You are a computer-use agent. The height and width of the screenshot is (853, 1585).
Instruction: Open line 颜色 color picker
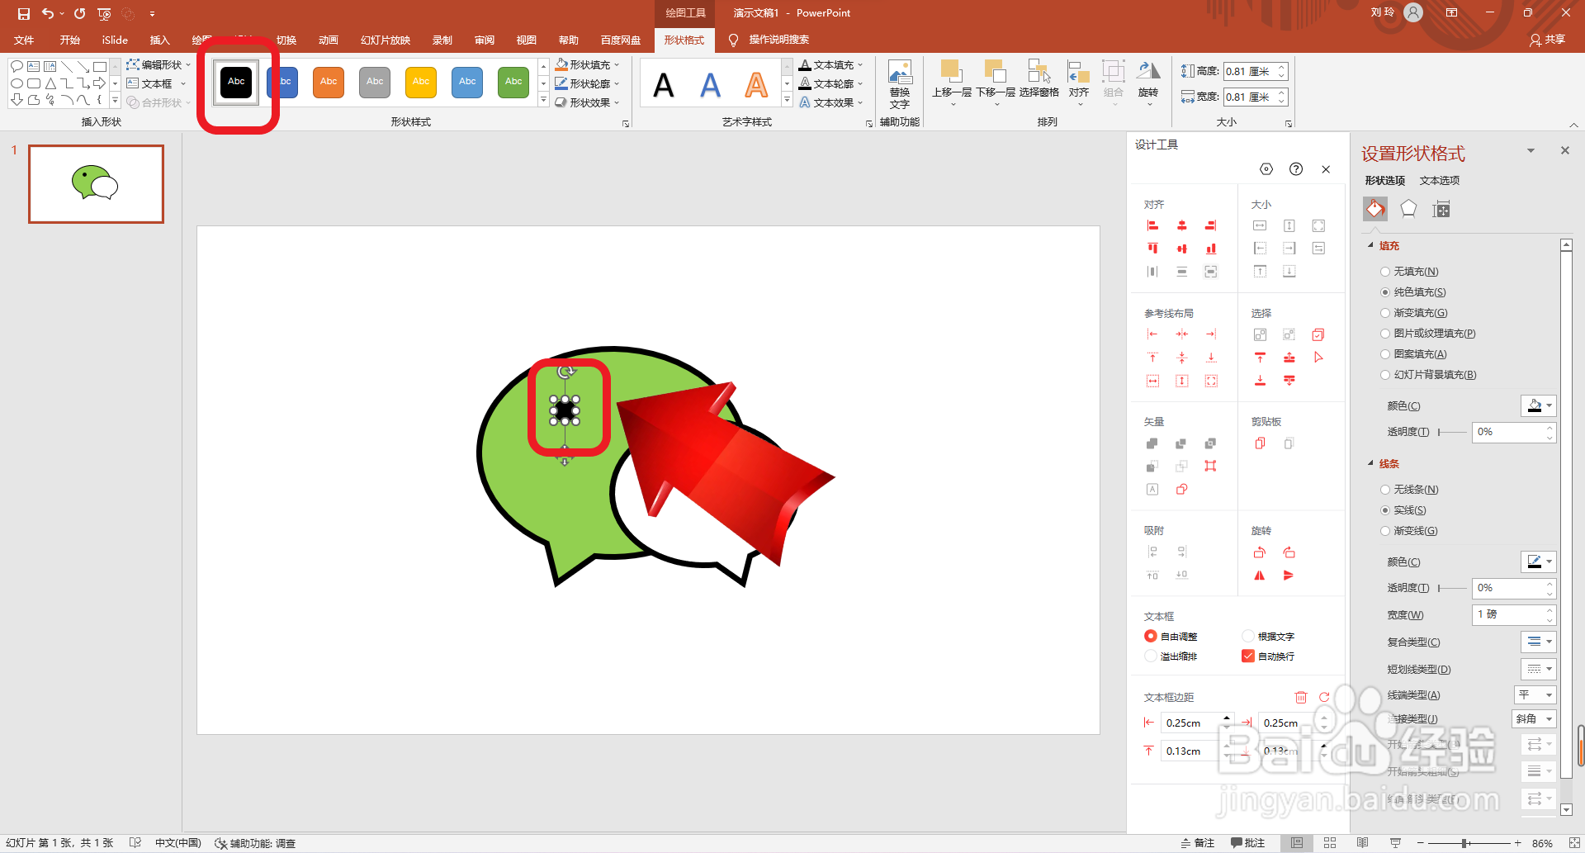coord(1539,562)
